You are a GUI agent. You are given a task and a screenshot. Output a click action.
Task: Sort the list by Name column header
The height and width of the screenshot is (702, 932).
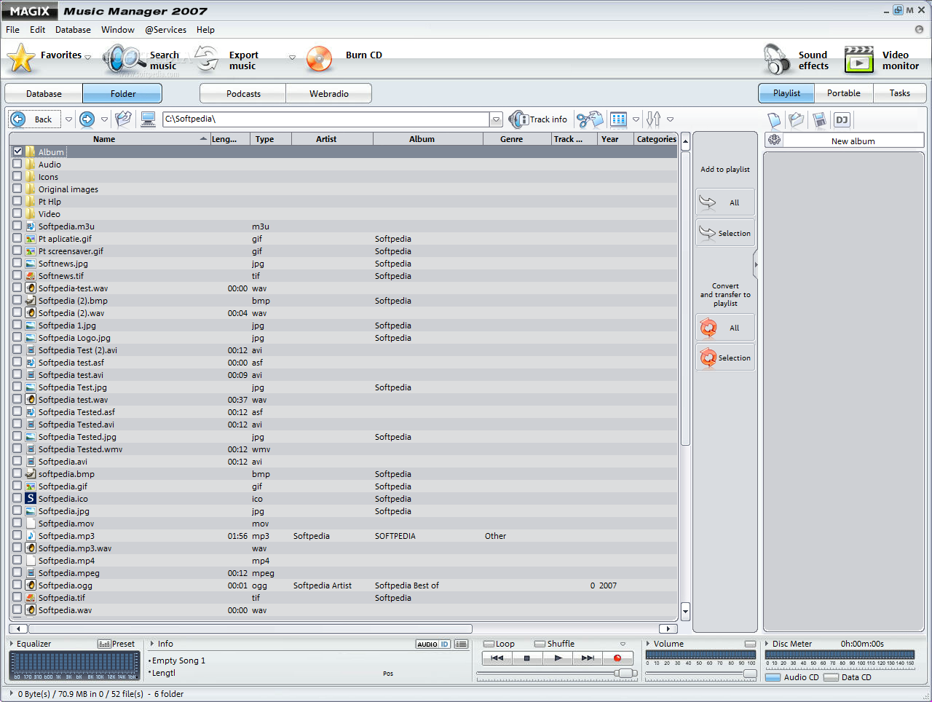109,139
